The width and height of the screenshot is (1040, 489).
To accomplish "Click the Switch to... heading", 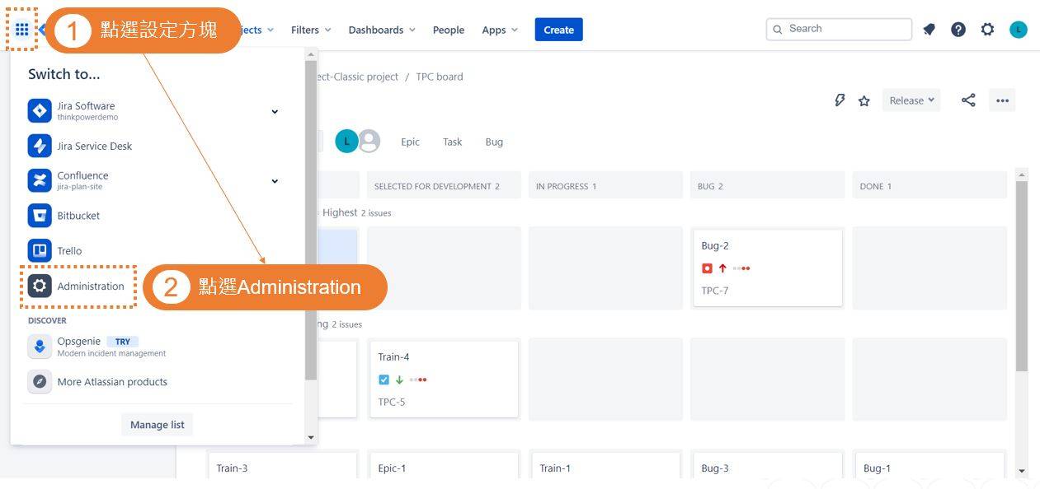I will coord(64,74).
